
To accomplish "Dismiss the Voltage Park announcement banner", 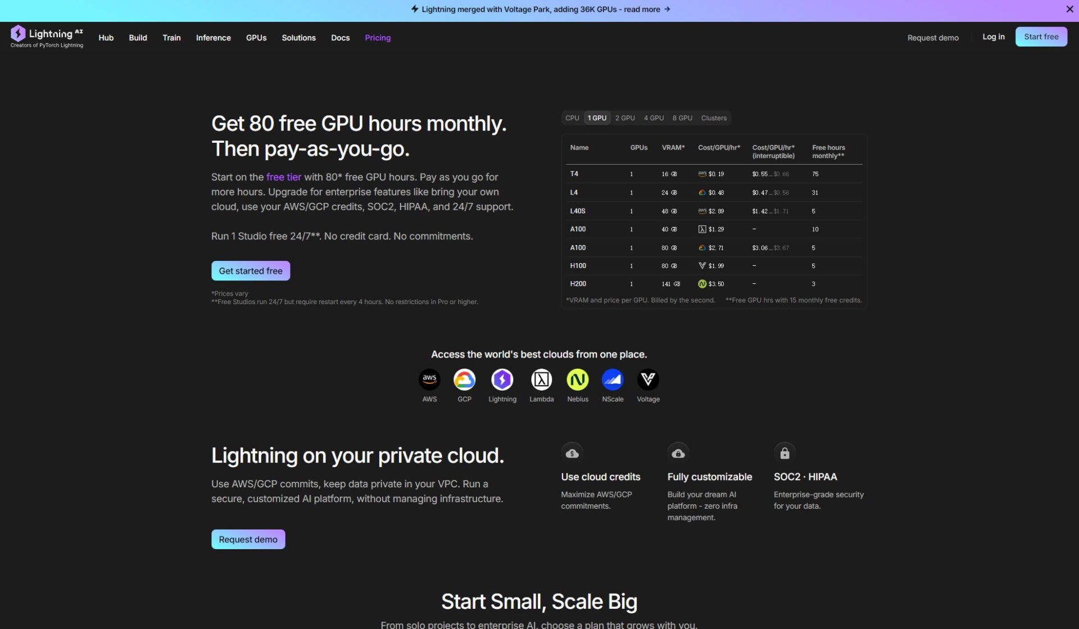I will (1069, 9).
